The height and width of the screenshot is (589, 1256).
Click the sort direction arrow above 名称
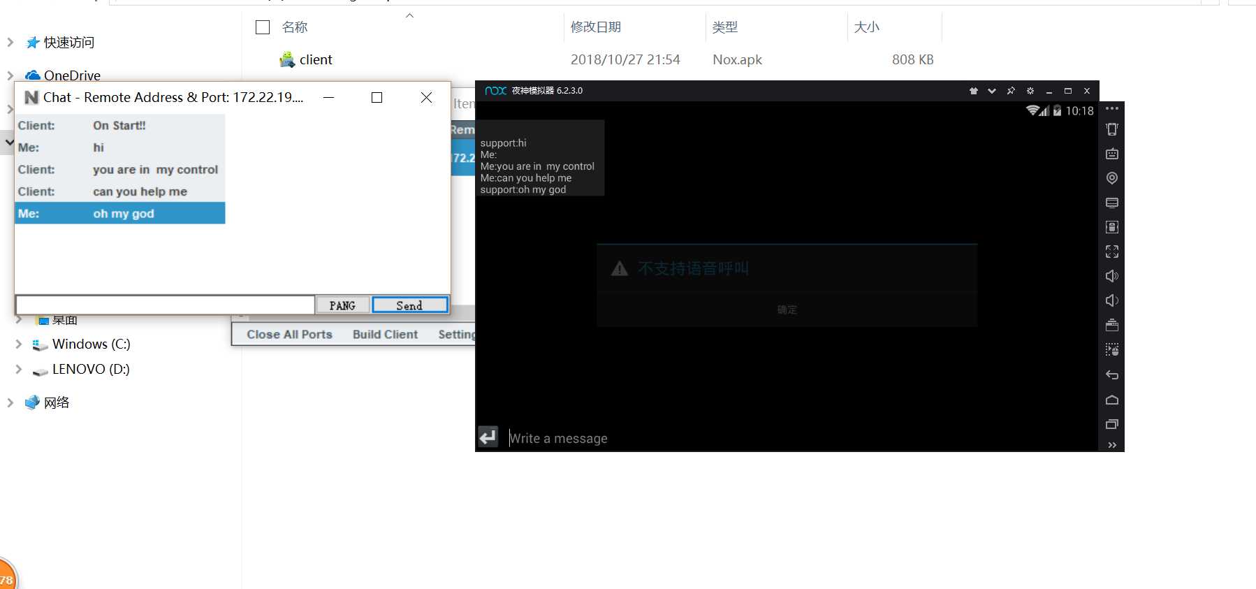point(410,15)
